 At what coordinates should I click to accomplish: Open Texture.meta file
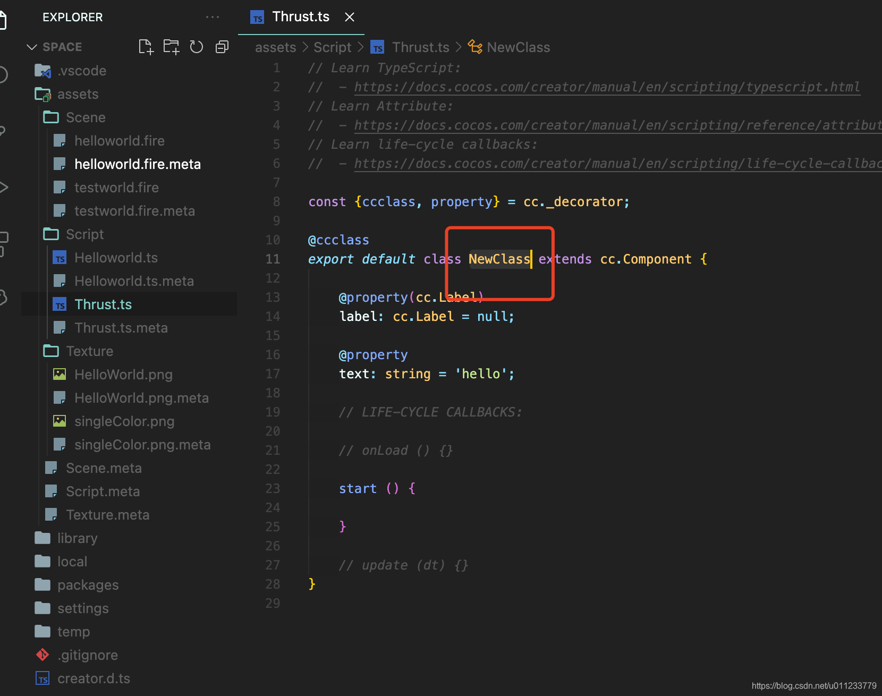tap(107, 515)
